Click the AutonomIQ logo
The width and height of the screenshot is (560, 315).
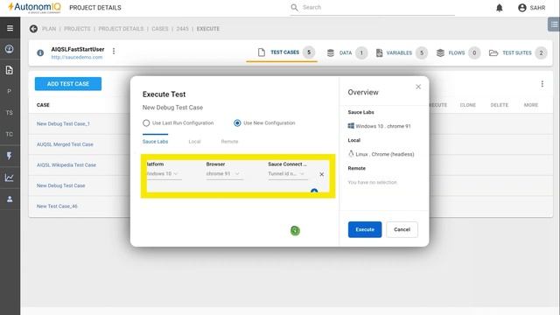tap(34, 8)
